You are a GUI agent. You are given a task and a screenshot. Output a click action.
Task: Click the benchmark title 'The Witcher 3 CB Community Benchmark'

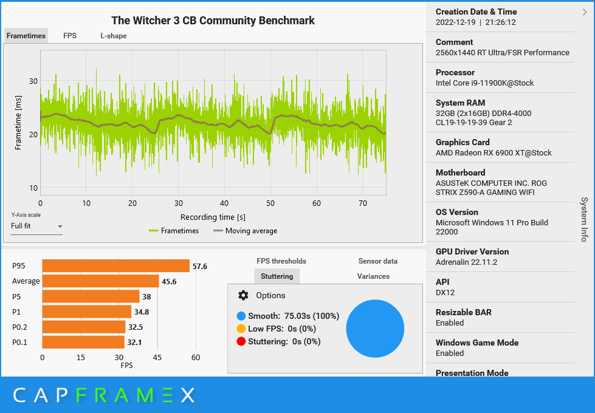coord(213,20)
